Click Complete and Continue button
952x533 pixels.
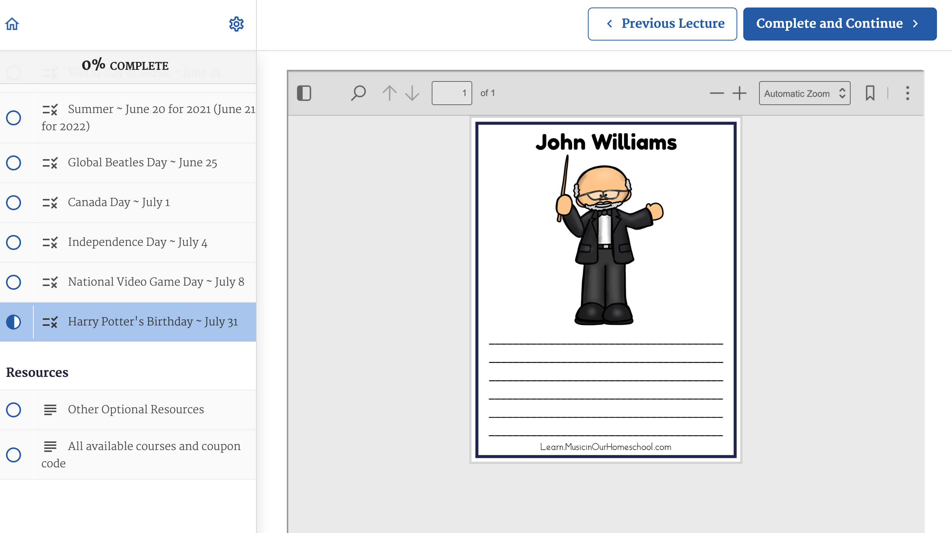pos(840,24)
